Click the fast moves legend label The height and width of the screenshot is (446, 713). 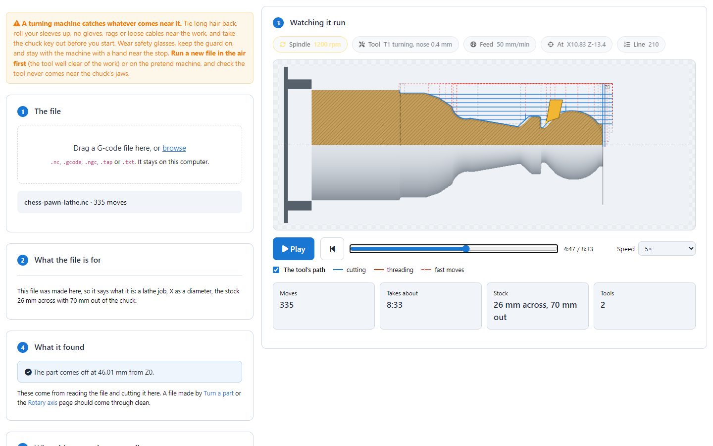pos(449,270)
